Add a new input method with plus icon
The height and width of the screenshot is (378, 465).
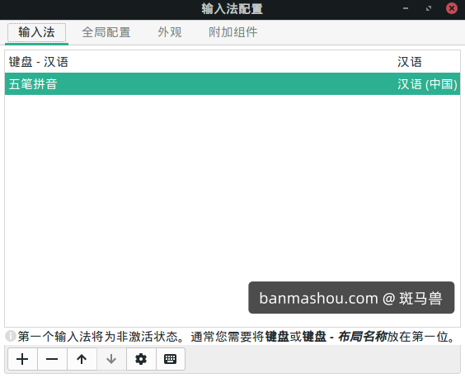tap(22, 359)
